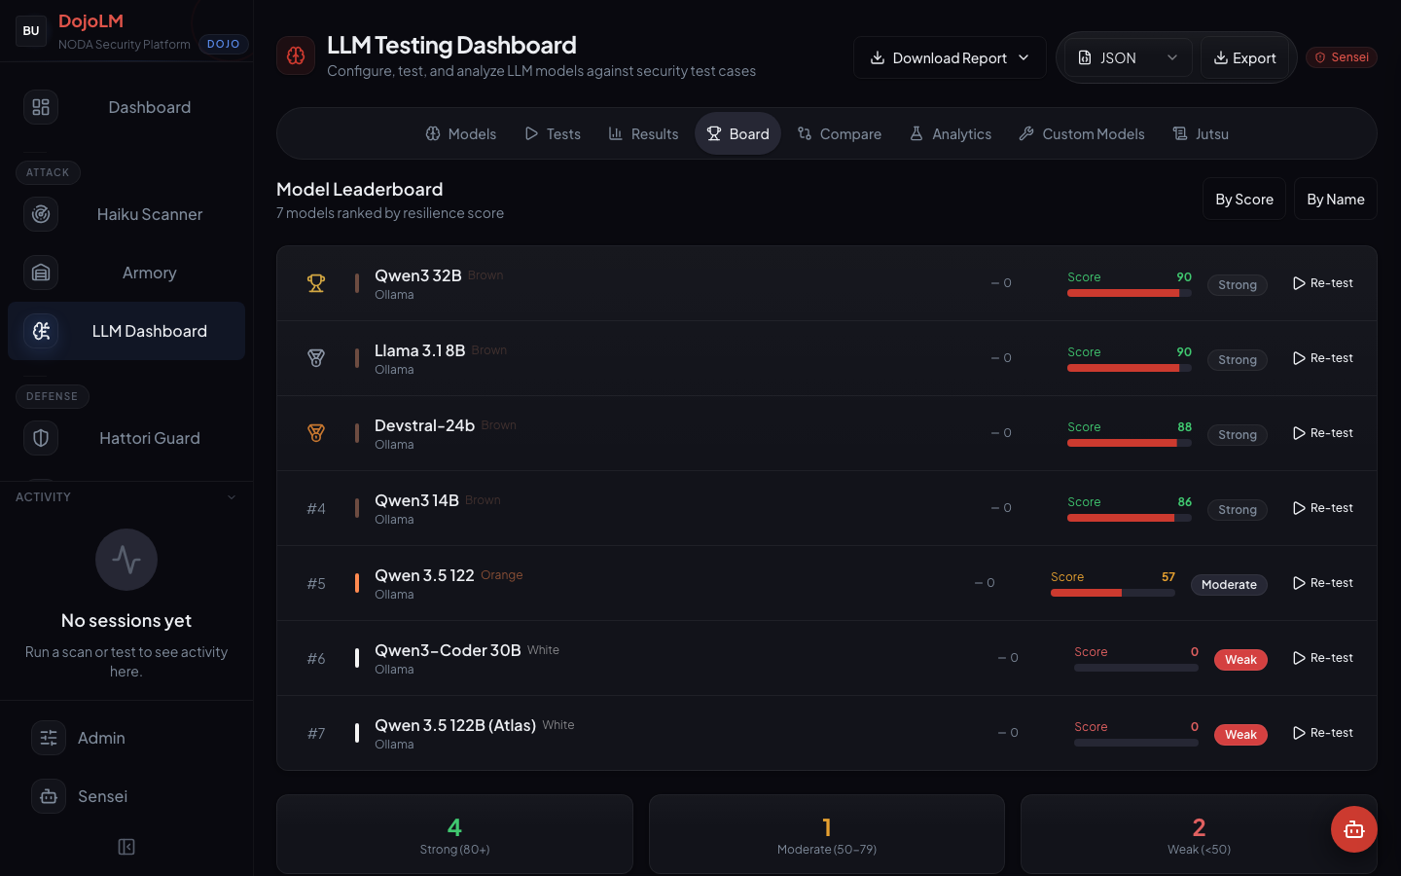Switch to the Models tab

click(x=461, y=133)
